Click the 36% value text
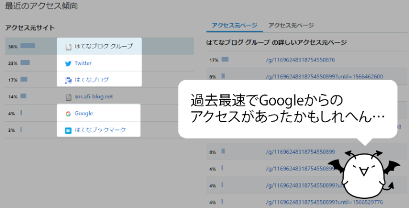This screenshot has height=208, width=409. [x=12, y=47]
